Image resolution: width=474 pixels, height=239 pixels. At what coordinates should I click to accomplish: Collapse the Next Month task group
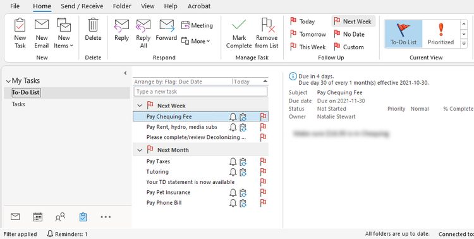[140, 150]
